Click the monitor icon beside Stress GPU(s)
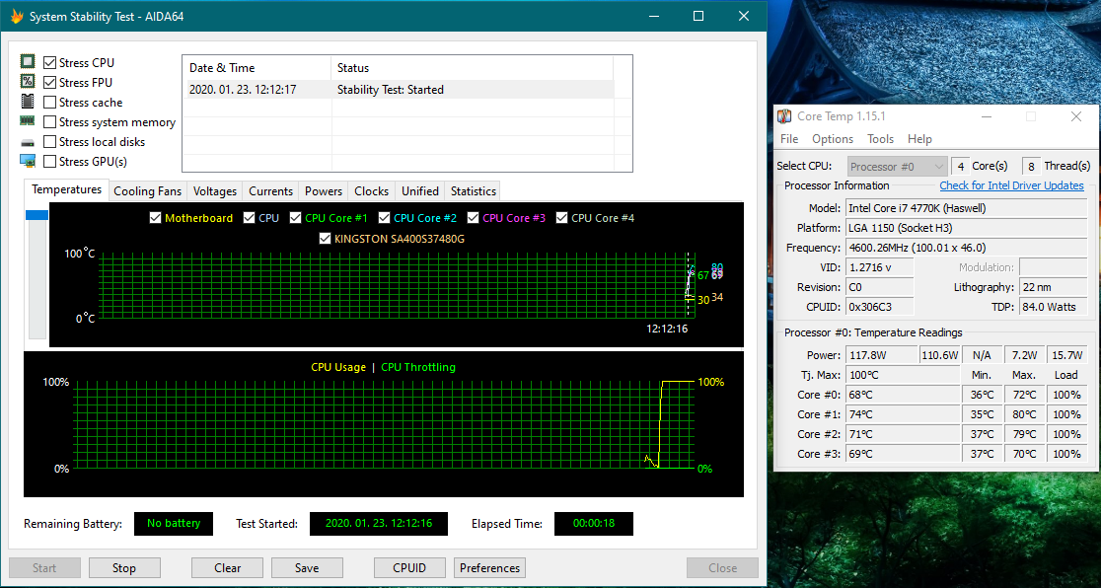This screenshot has width=1101, height=588. click(28, 161)
